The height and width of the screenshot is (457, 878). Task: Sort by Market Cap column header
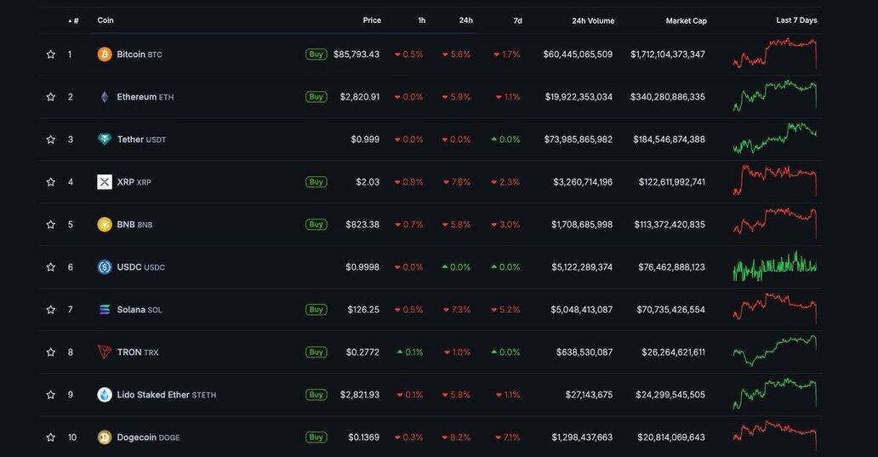(x=686, y=20)
